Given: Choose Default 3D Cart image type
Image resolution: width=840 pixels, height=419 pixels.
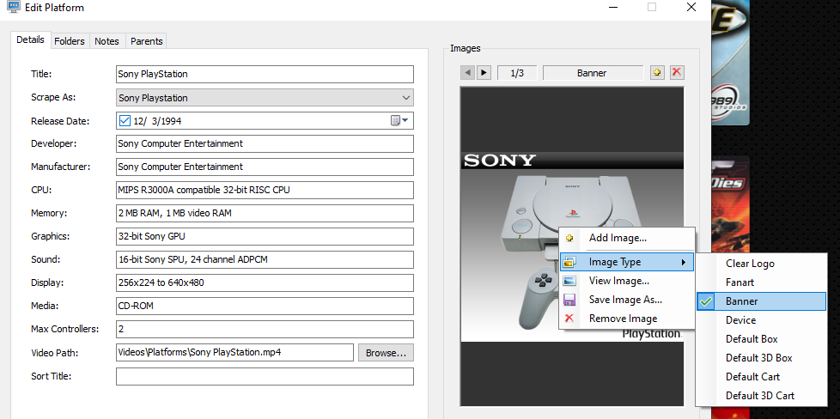Looking at the screenshot, I should coord(761,396).
